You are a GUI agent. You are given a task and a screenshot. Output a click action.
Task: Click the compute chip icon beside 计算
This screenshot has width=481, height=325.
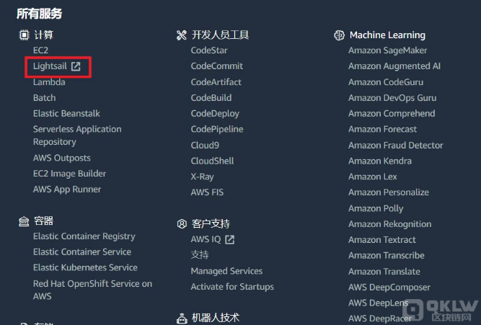24,35
